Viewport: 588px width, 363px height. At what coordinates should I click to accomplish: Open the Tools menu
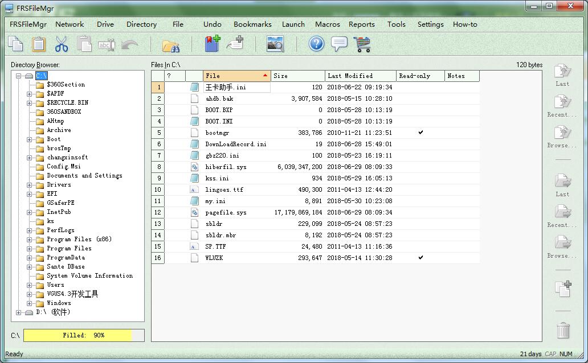click(397, 24)
